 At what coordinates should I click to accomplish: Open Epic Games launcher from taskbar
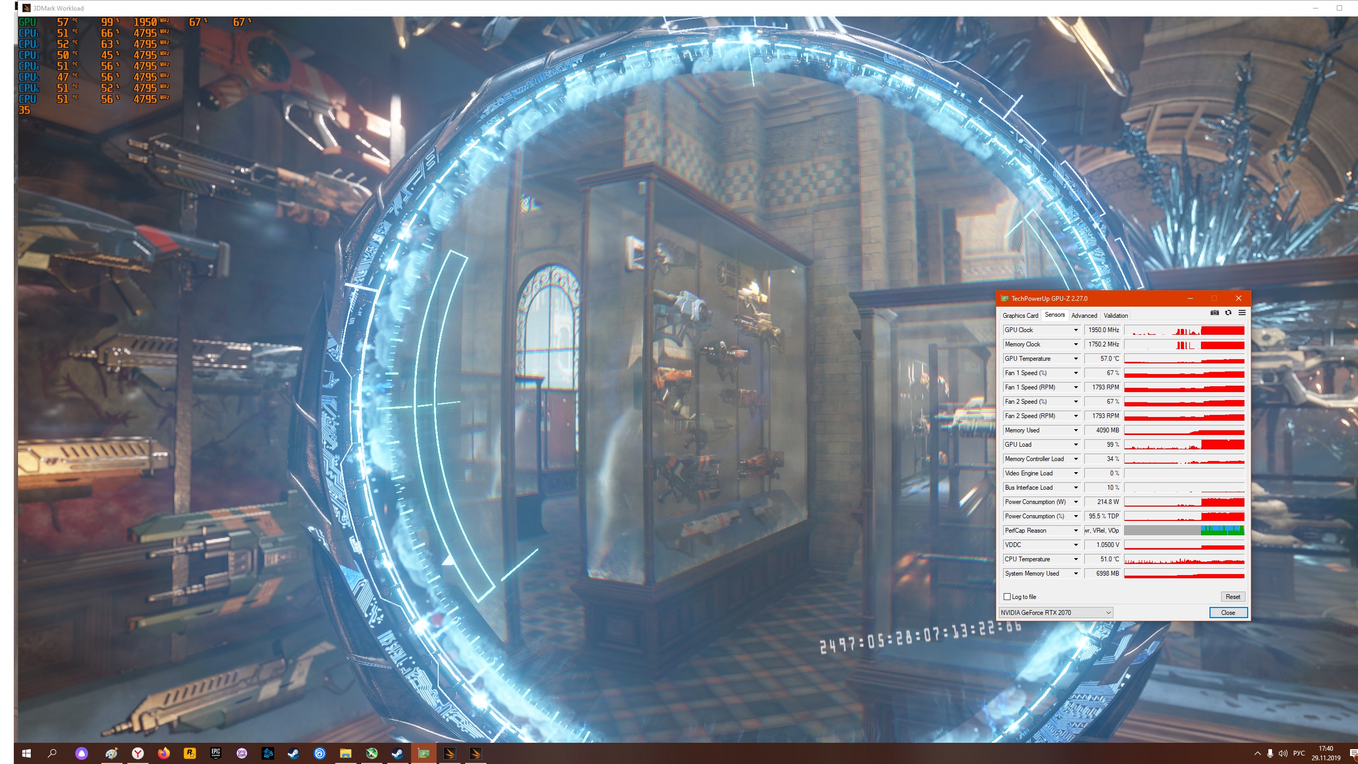pyautogui.click(x=215, y=753)
